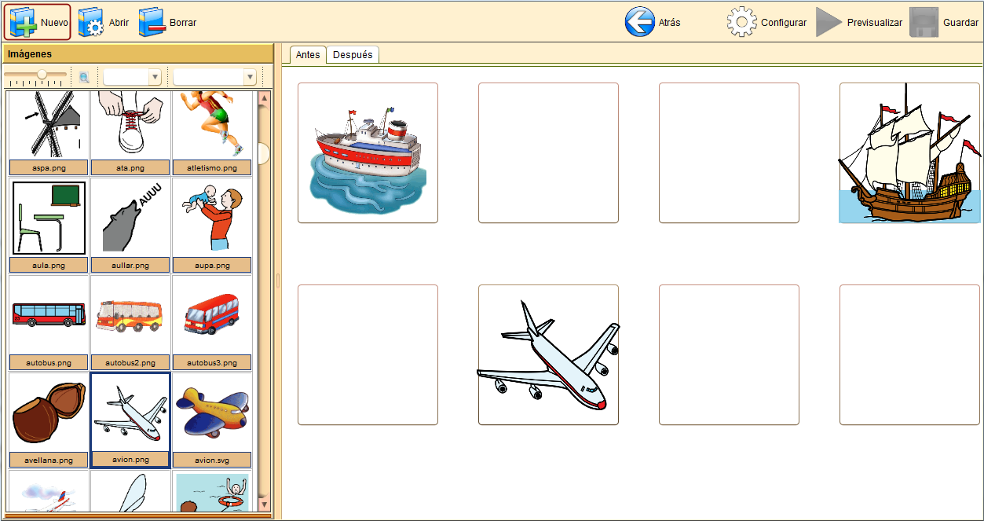984x521 pixels.
Task: Click the magnifier search icon under Imágenes
Action: [85, 77]
